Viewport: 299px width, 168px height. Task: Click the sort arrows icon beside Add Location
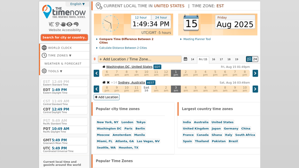coord(95,59)
